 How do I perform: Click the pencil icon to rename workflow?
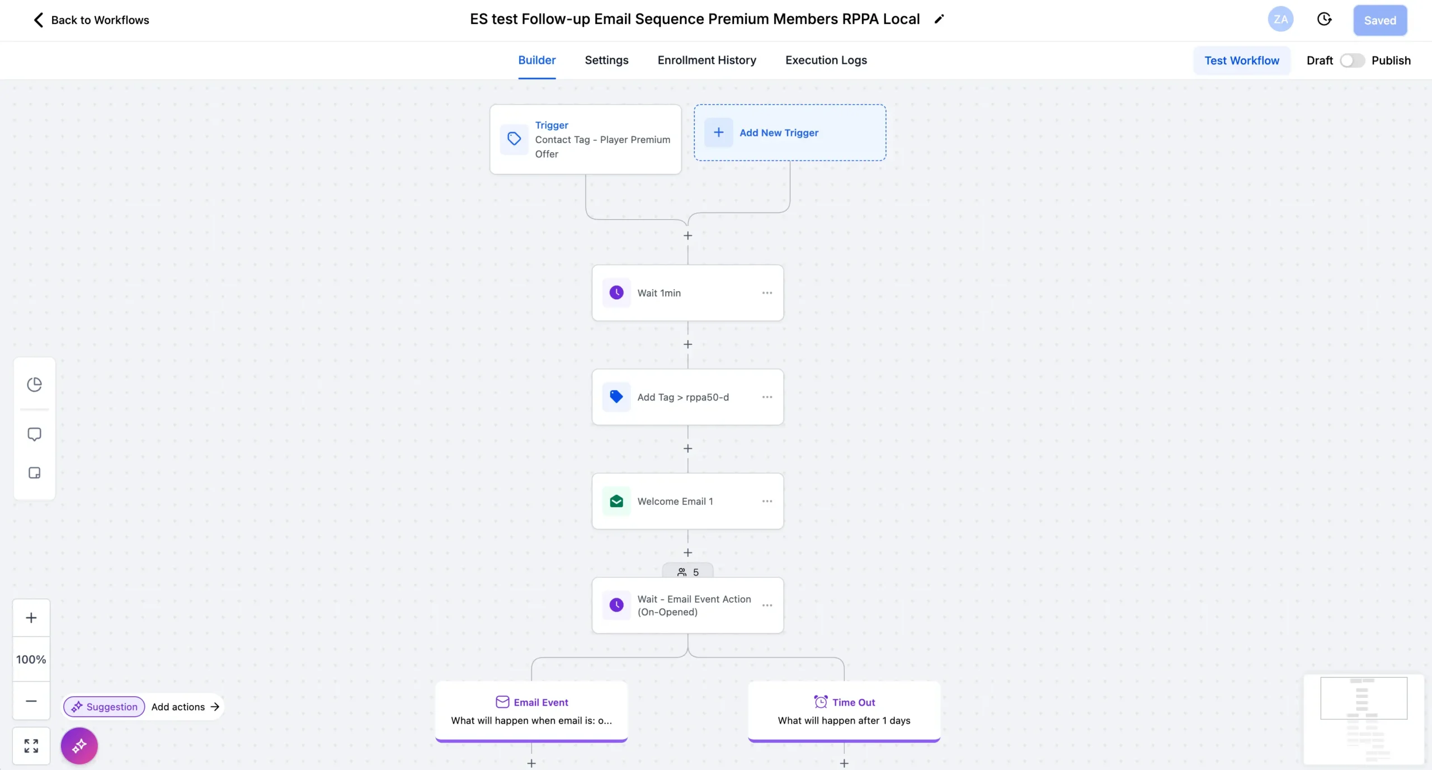coord(939,20)
